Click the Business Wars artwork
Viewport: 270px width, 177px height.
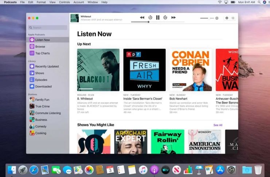[227, 70]
